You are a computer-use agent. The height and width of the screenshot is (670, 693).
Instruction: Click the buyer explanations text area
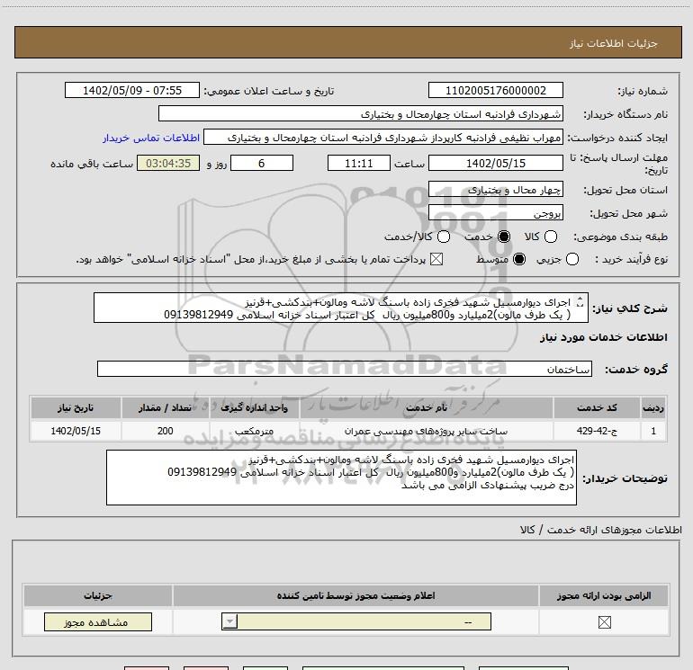point(341,478)
